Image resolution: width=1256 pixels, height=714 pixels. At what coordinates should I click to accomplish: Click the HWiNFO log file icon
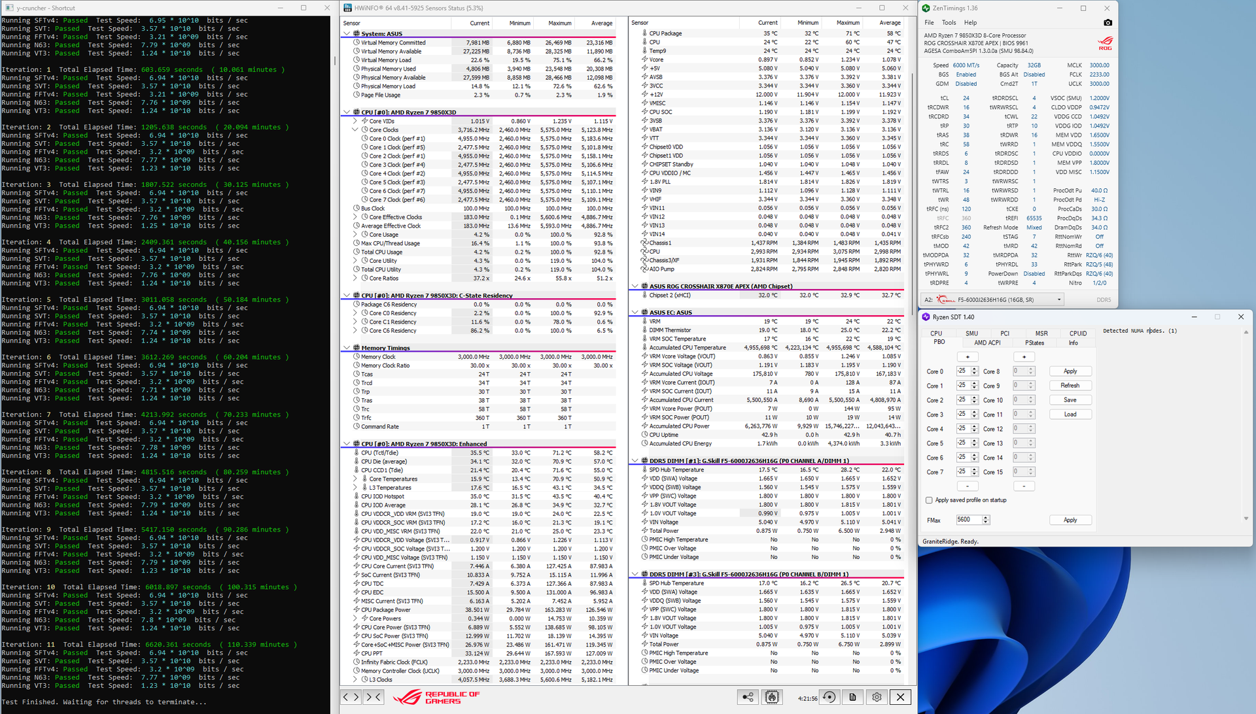point(852,697)
